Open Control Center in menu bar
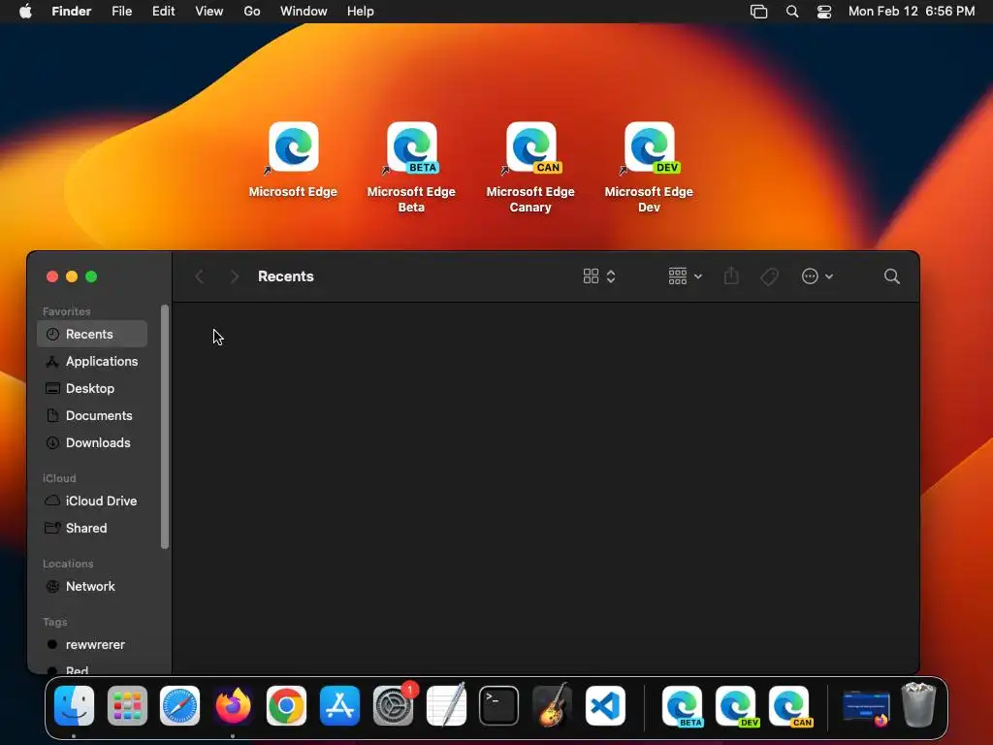The width and height of the screenshot is (993, 745). (x=824, y=12)
